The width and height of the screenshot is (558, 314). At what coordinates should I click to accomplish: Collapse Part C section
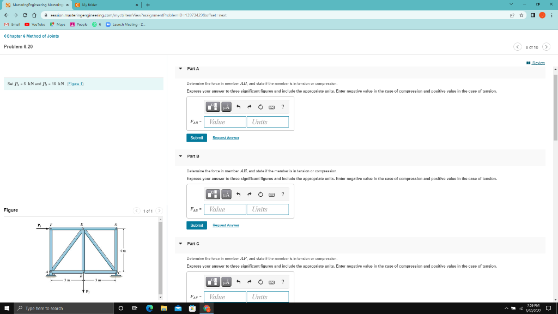(x=180, y=244)
